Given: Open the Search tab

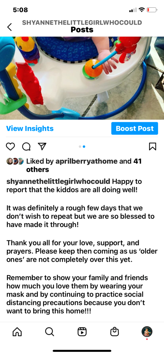Looking at the screenshot, I should (x=50, y=332).
